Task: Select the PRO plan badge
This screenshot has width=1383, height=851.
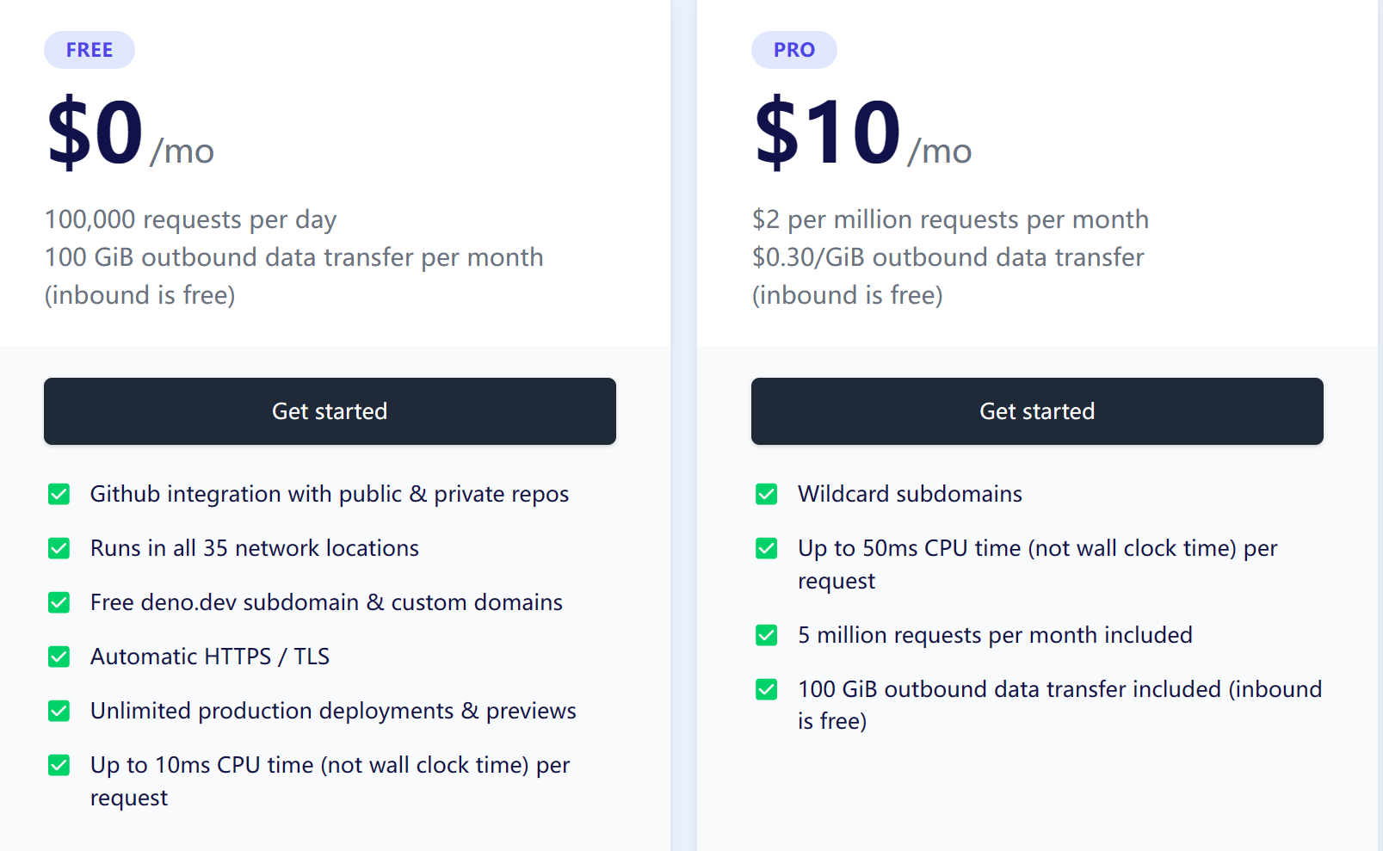Action: [794, 50]
